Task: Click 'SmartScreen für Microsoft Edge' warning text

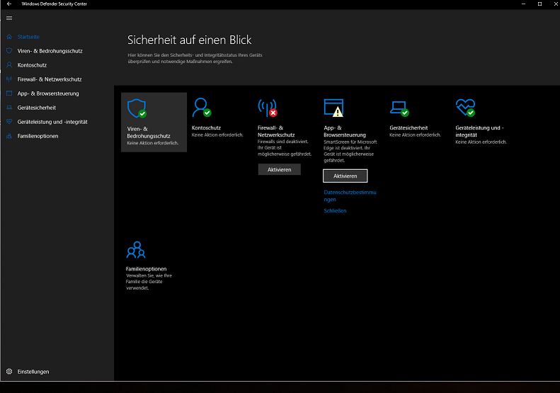Action: click(350, 151)
